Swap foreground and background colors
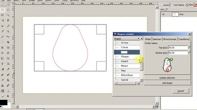Screen dimensions: 197x110 [x=9, y=101]
